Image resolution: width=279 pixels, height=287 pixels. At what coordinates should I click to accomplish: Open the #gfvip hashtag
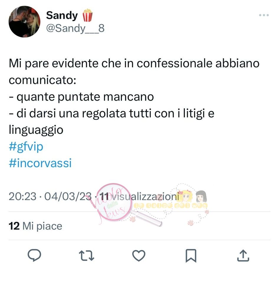click(26, 147)
